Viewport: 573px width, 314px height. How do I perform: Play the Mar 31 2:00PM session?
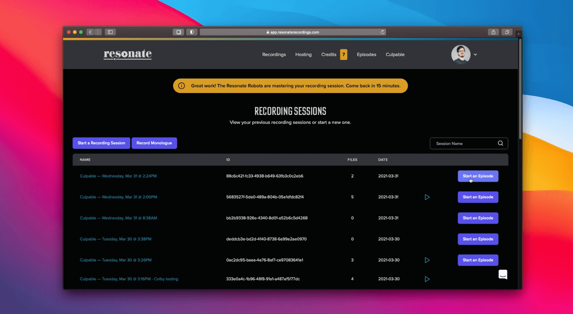(427, 197)
